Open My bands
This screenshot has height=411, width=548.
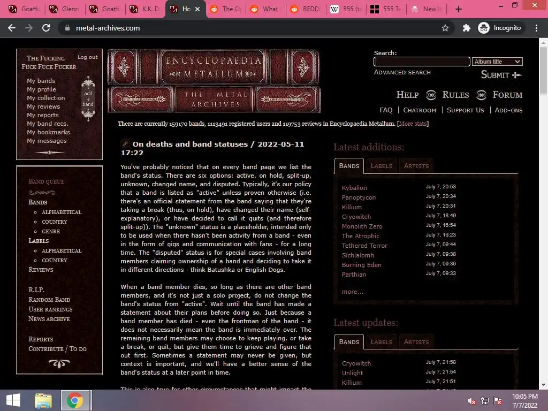pos(41,81)
